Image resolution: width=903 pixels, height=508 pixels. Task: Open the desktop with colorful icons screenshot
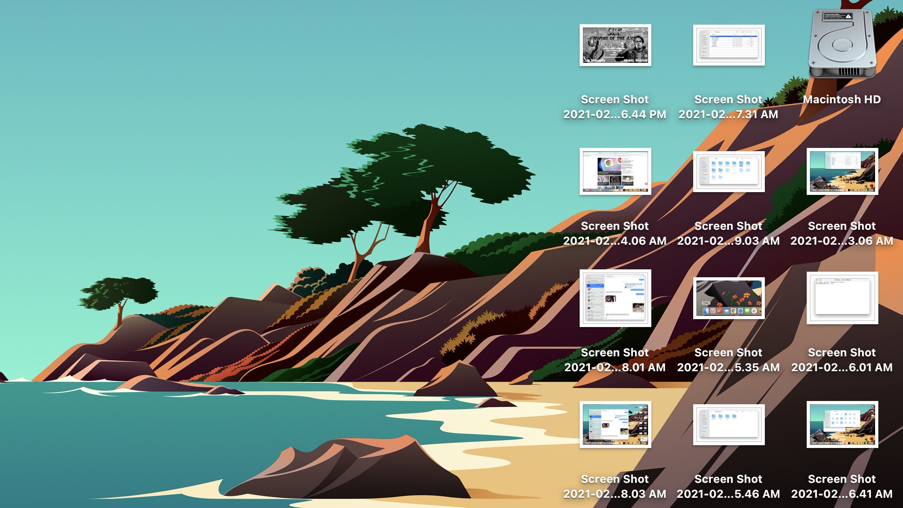coord(728,297)
